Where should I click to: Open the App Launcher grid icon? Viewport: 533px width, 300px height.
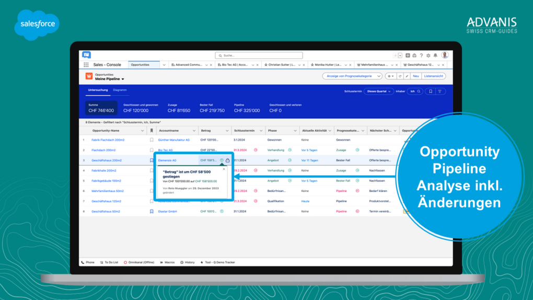(x=86, y=65)
